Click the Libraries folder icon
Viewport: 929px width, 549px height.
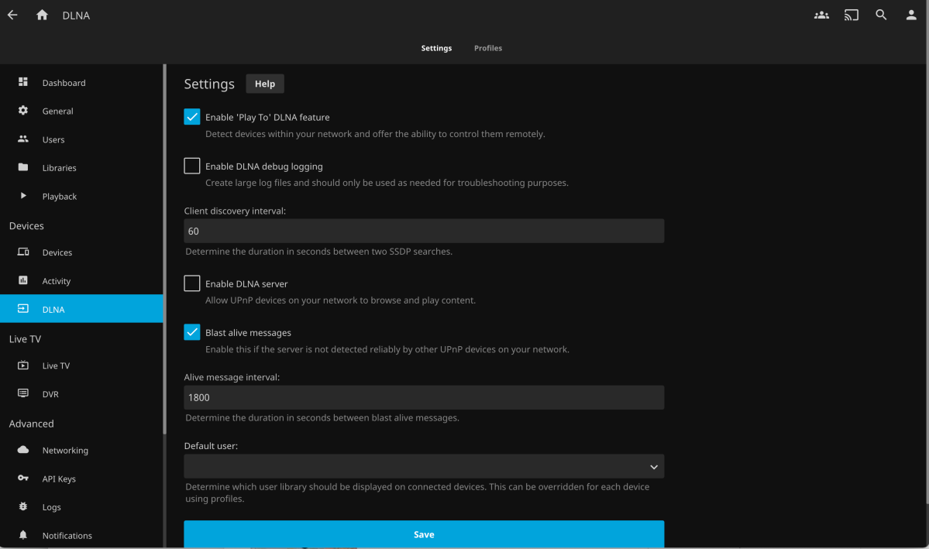pos(23,167)
